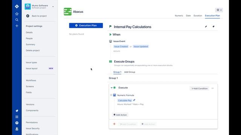Click the pin icon beside plan title
The height and width of the screenshot is (135, 241).
click(214, 27)
